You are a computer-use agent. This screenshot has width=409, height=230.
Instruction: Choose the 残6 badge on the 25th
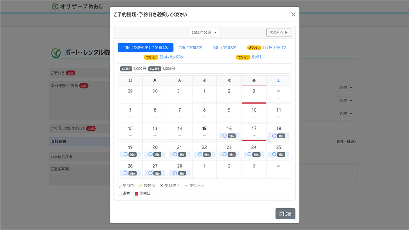pyautogui.click(x=281, y=155)
